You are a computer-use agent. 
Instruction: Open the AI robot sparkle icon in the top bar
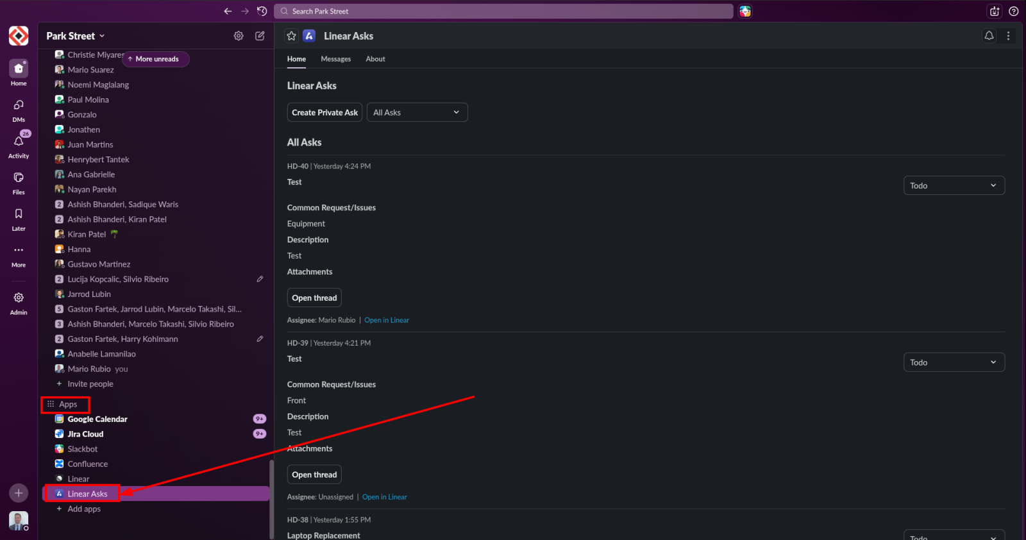(995, 11)
